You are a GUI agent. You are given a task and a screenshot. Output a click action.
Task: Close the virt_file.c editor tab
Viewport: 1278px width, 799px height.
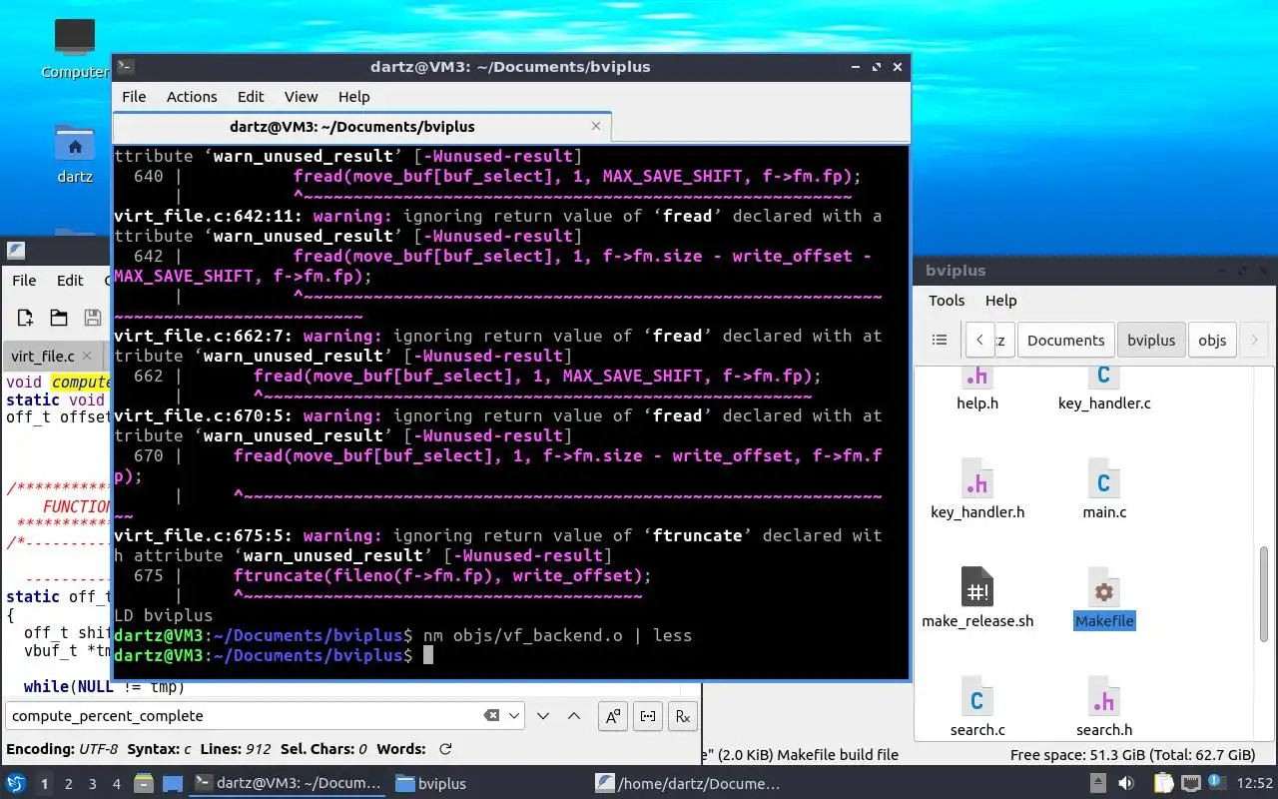click(87, 356)
